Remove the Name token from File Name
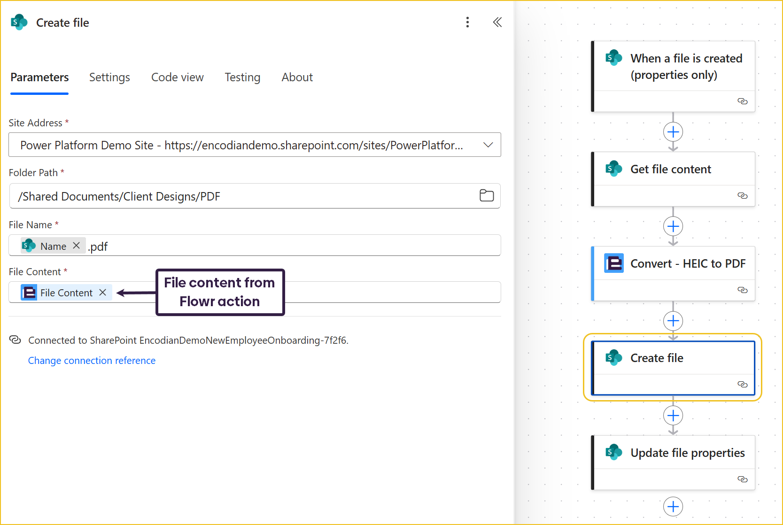This screenshot has width=783, height=525. pyautogui.click(x=77, y=246)
